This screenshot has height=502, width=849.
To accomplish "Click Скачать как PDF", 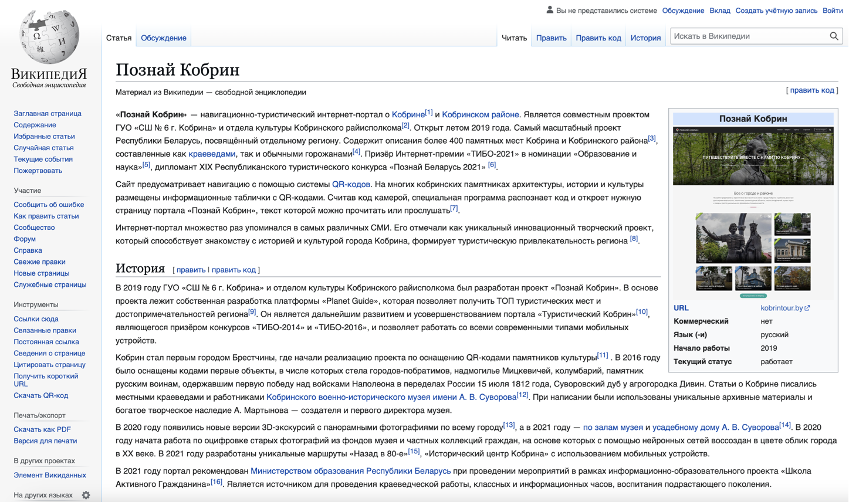I will (x=41, y=429).
